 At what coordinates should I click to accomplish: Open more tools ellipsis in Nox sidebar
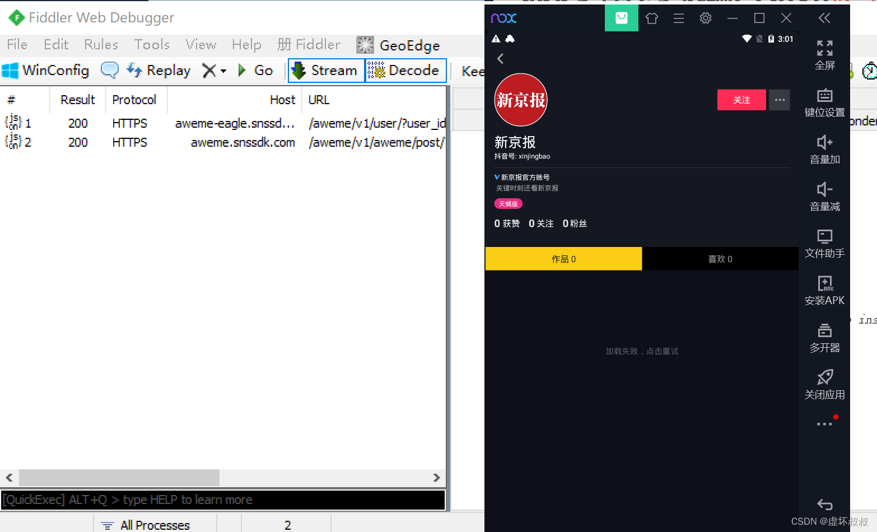824,424
